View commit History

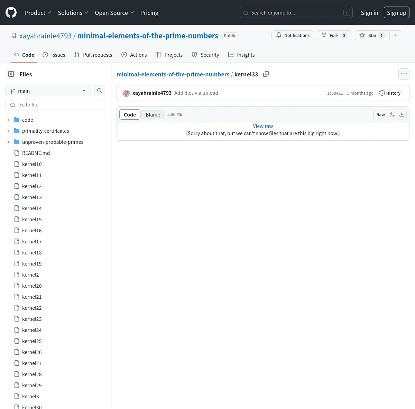(x=390, y=93)
